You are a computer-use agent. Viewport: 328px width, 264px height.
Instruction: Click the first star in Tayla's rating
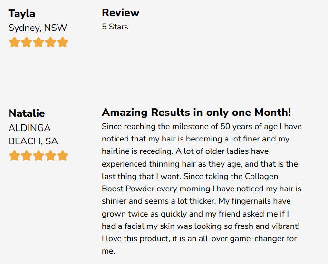(x=14, y=42)
